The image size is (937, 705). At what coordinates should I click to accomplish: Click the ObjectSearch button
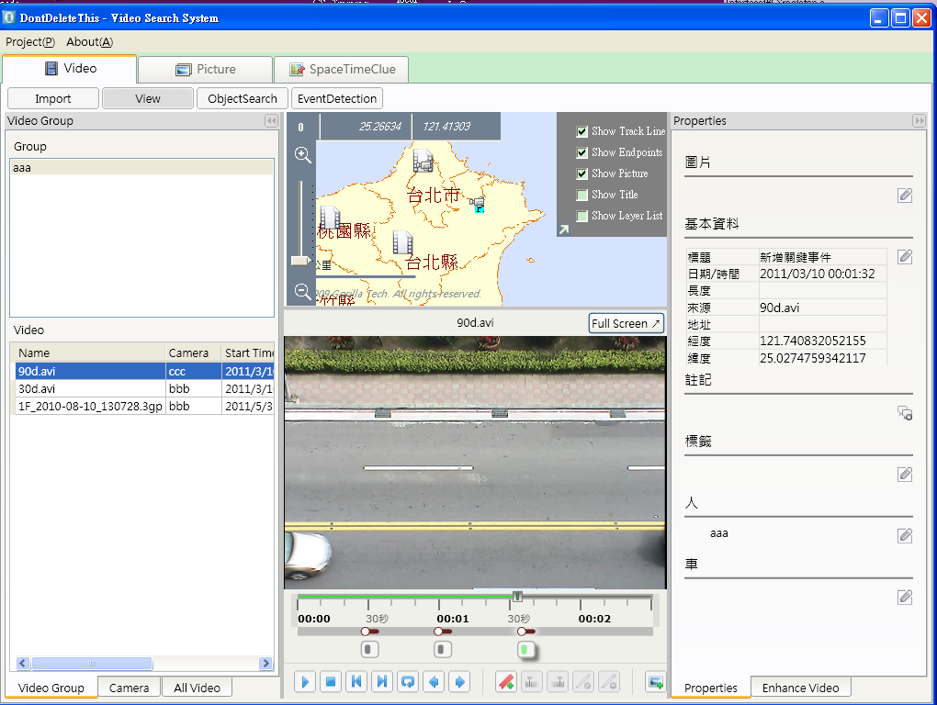pos(243,98)
